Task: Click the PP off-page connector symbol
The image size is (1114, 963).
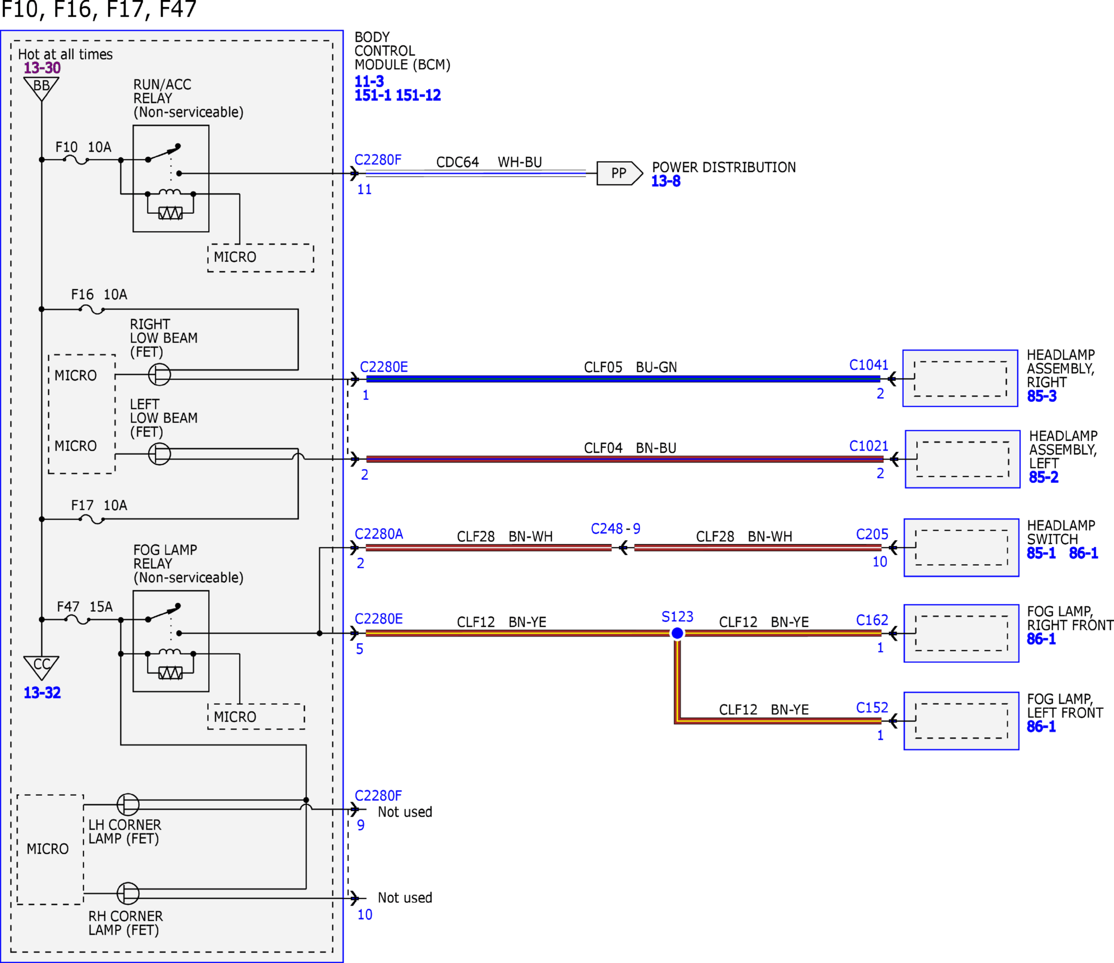Action: pos(620,173)
